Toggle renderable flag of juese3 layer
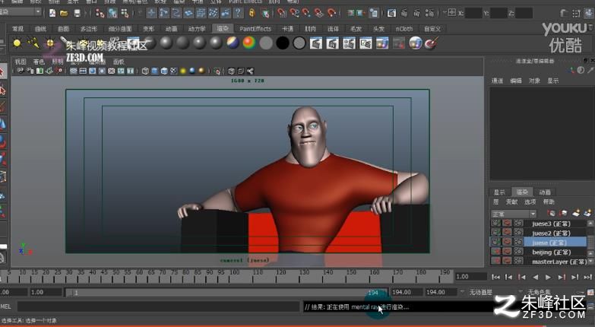The height and width of the screenshot is (327, 595). [x=495, y=224]
